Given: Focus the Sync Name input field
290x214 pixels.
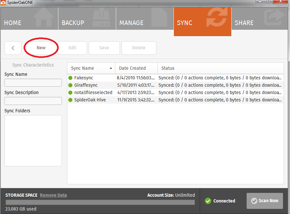Looking at the screenshot, I should pos(33,83).
